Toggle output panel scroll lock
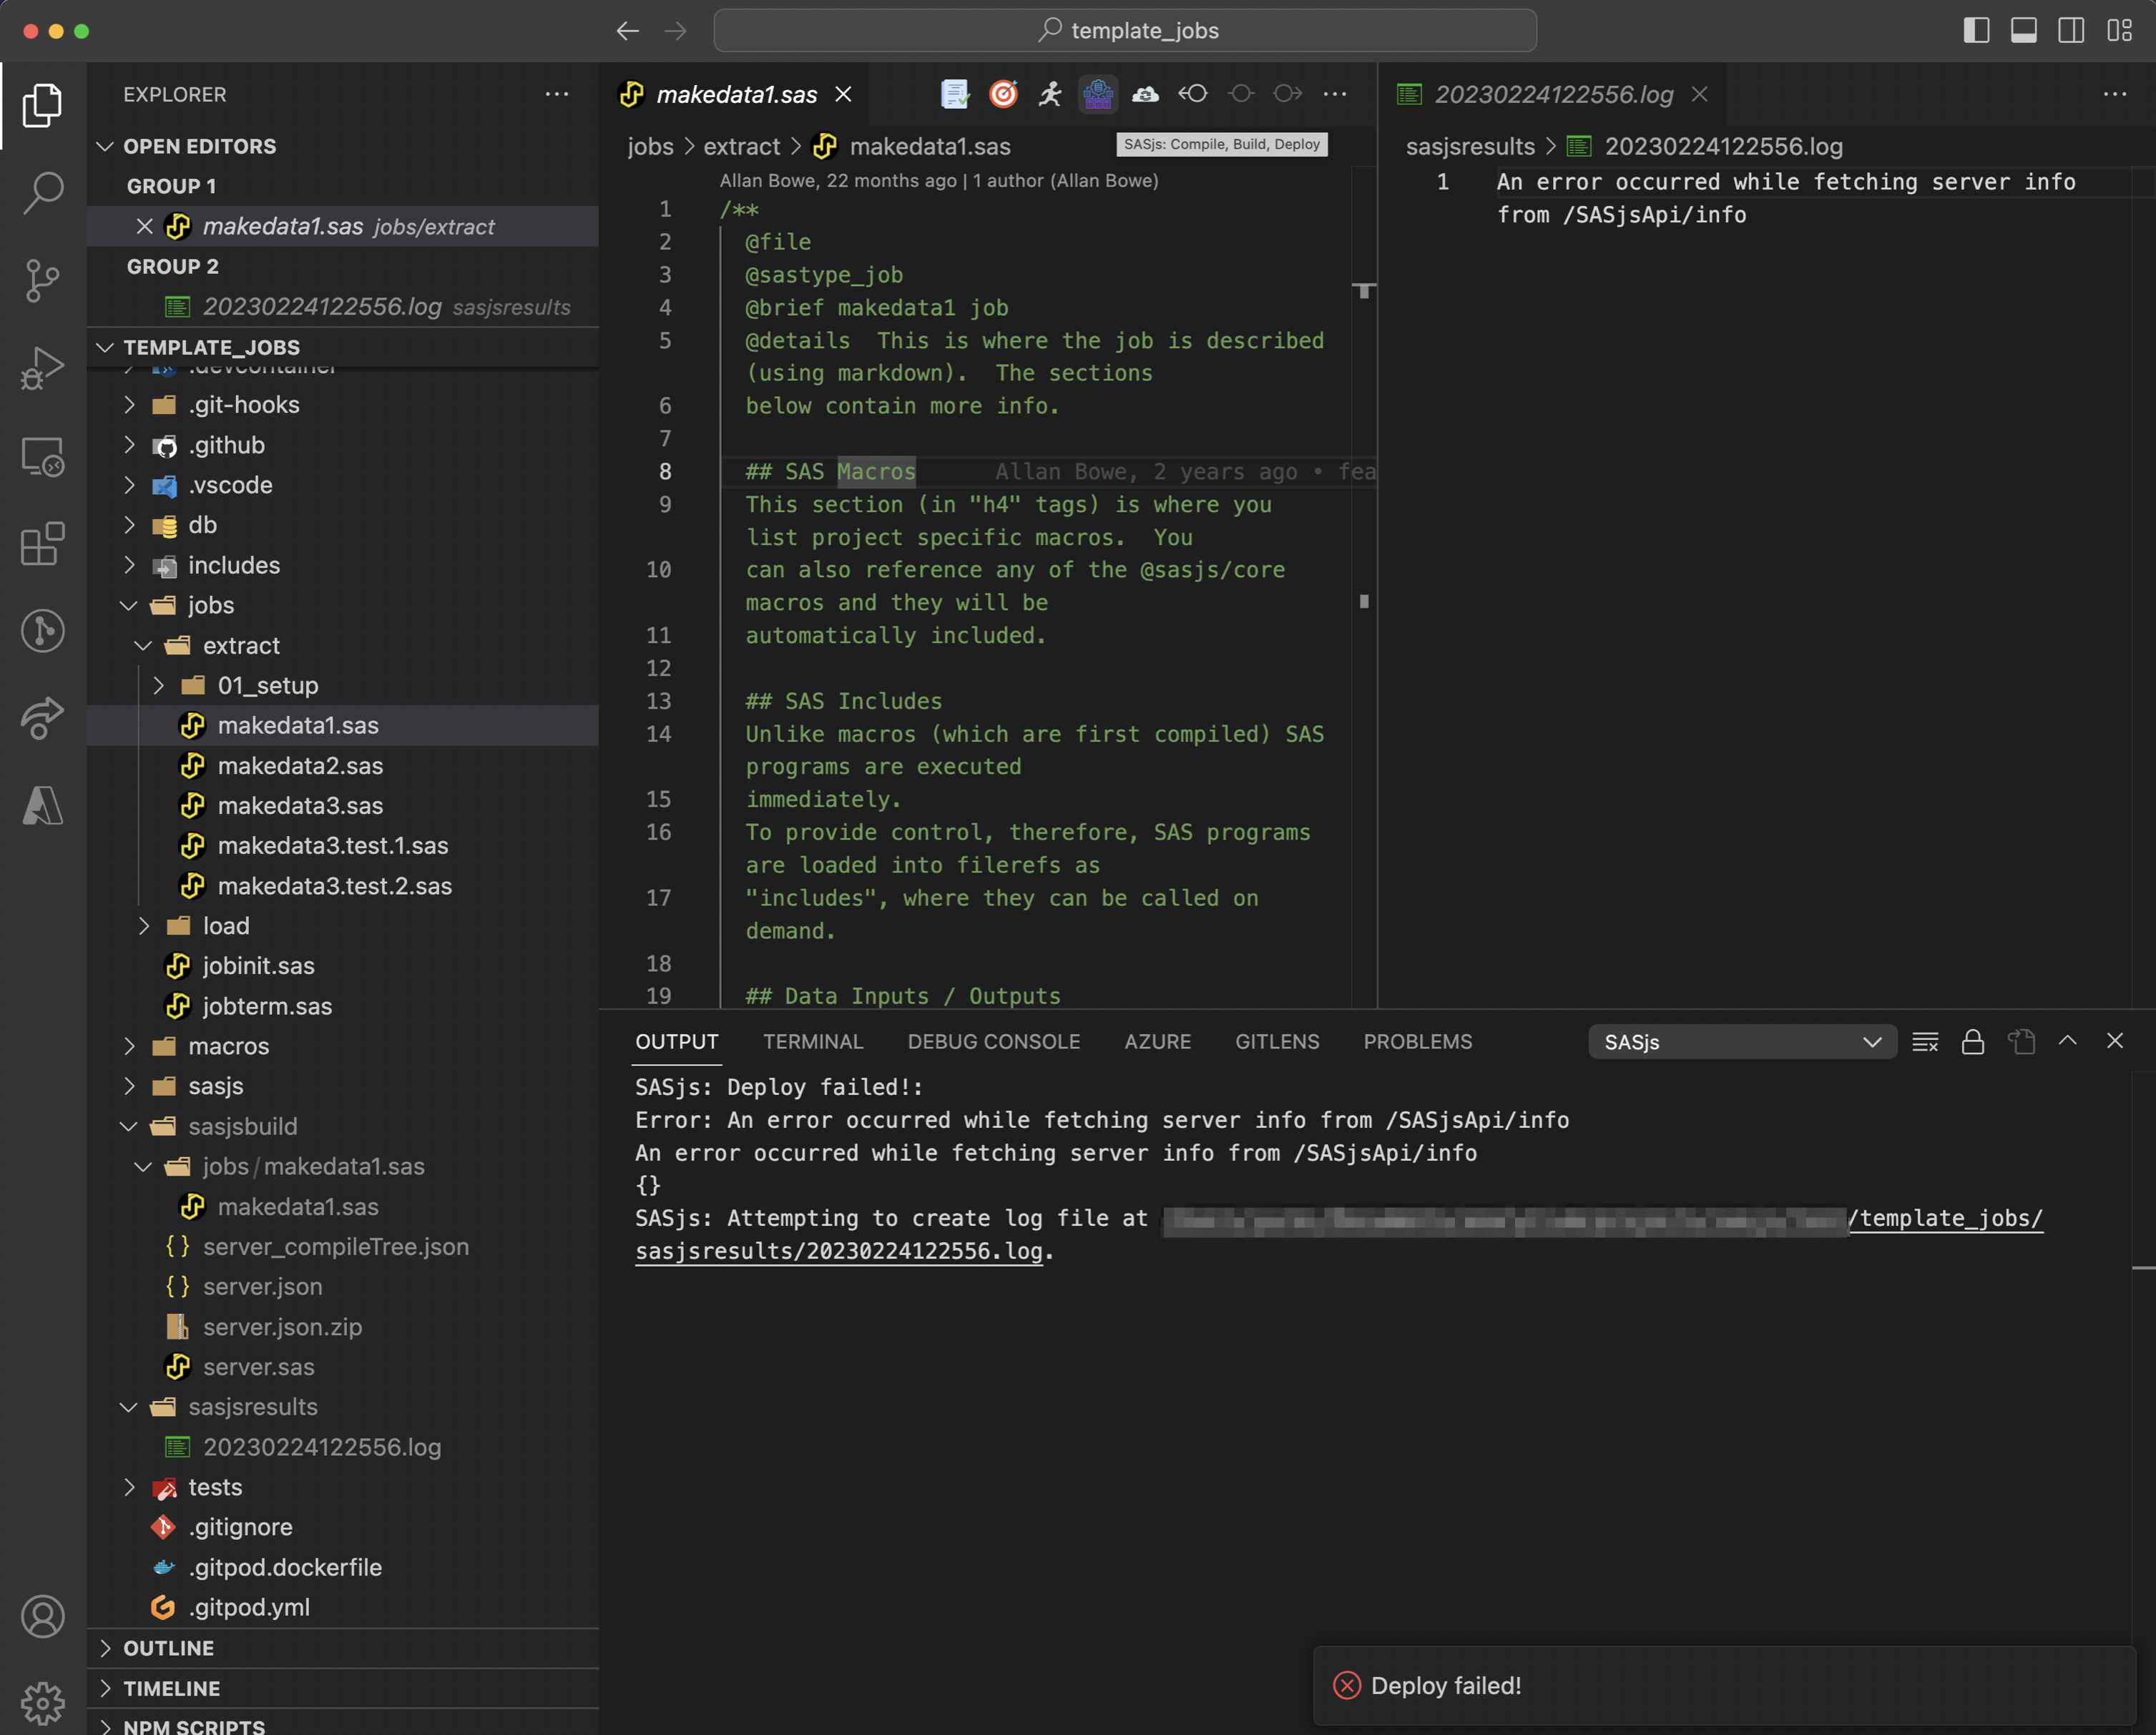Screen dimensions: 2156x1735 [1972, 1042]
